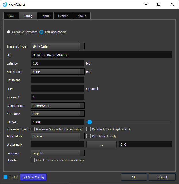Expand the Structure dropdown set to IPPP

58,113
